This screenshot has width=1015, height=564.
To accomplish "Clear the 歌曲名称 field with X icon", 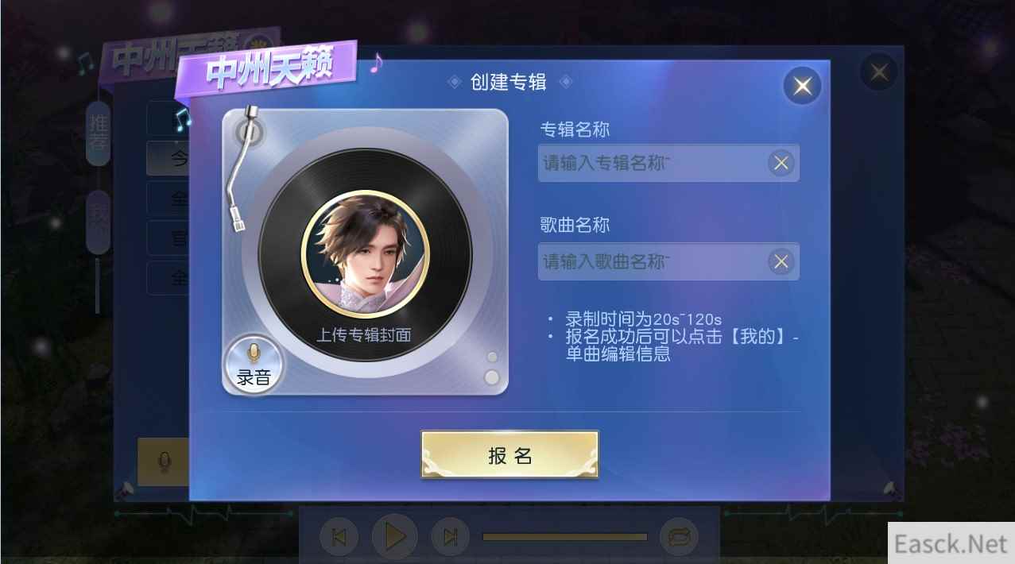I will [x=781, y=261].
